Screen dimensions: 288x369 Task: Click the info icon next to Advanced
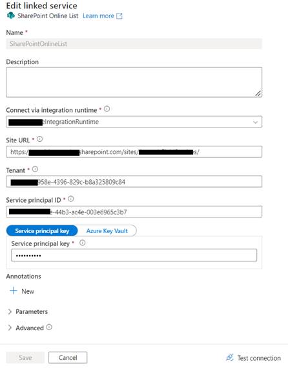(x=49, y=327)
